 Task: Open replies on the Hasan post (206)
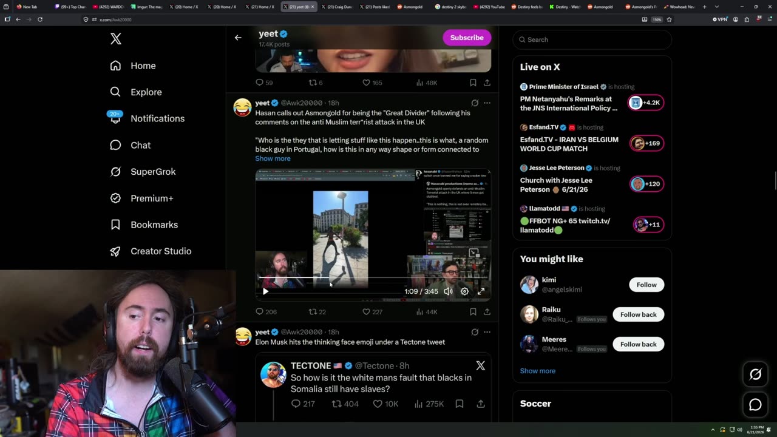pos(266,312)
